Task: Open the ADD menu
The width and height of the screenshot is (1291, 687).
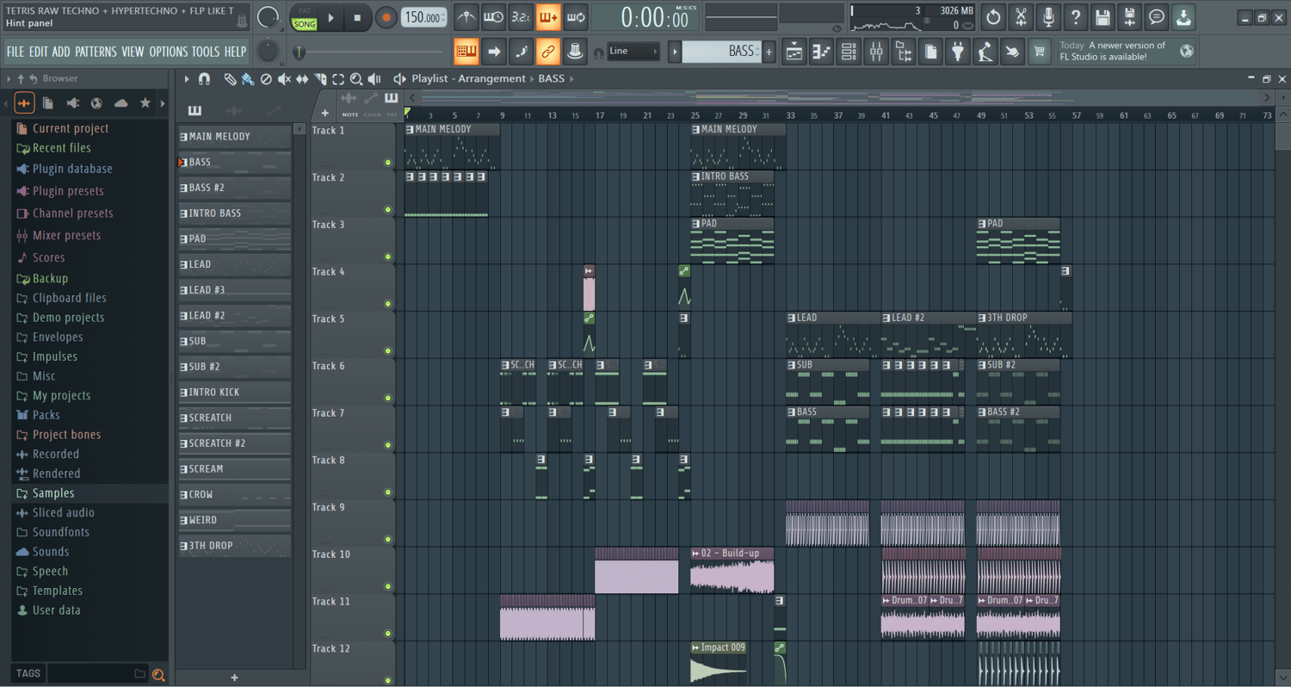Action: (x=61, y=52)
